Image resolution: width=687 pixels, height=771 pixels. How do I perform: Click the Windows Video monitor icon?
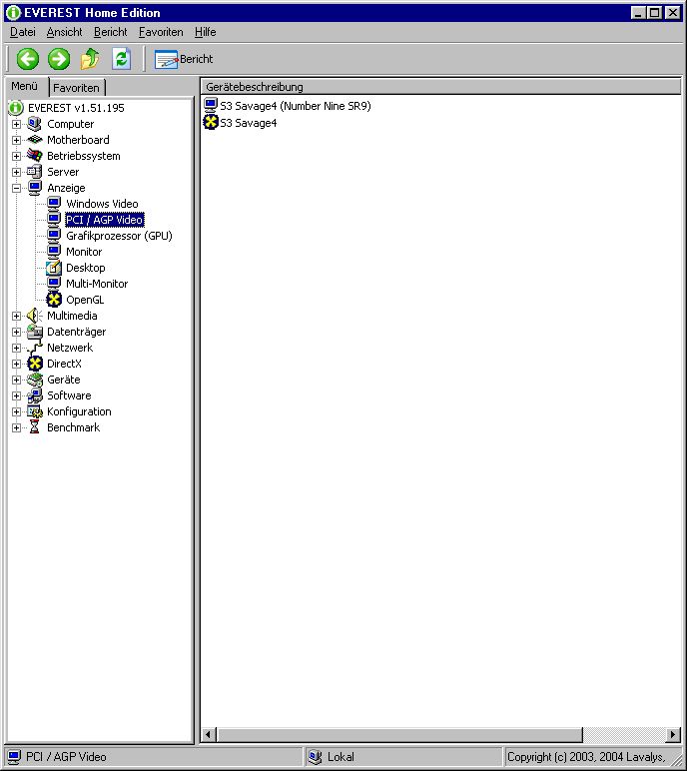pyautogui.click(x=54, y=204)
